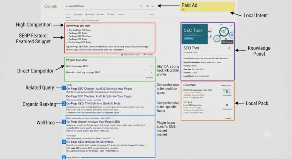Image resolution: width=292 pixels, height=159 pixels.
Task: Open the More search options menu
Action: (121, 14)
